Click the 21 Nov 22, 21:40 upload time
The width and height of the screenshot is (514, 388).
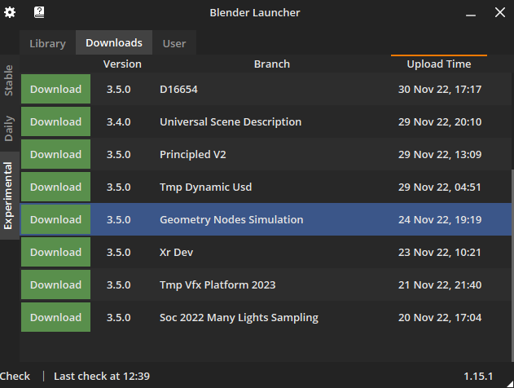[440, 285]
